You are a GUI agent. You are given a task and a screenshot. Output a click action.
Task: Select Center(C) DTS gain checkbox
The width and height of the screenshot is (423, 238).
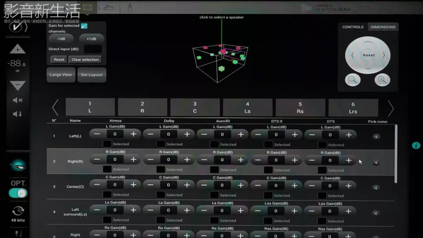click(x=322, y=196)
